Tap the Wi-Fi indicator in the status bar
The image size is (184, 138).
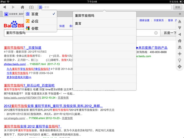[x=8, y=2]
